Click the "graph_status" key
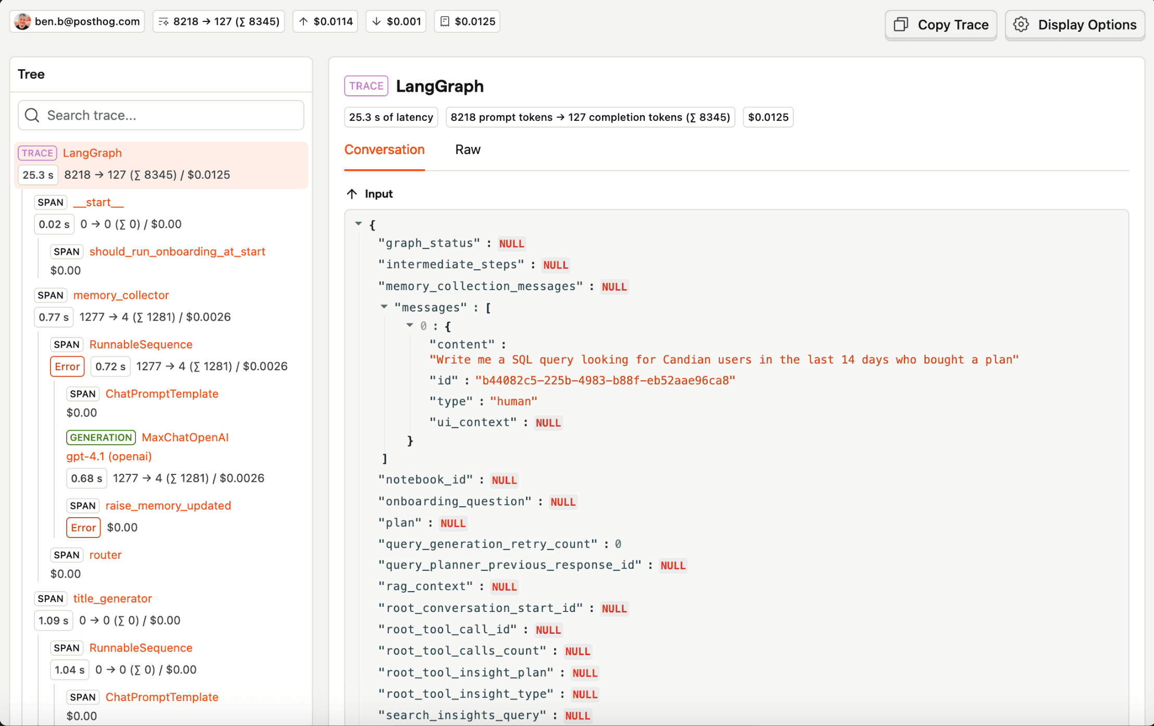Viewport: 1154px width, 726px height. click(x=429, y=243)
